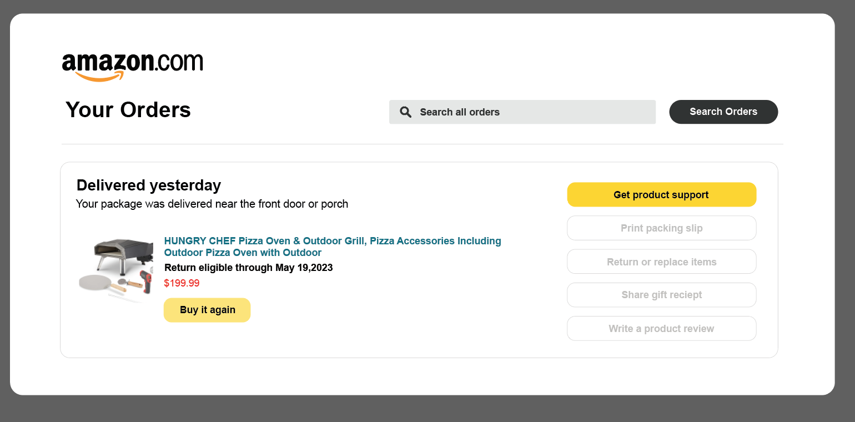Click the Delivered yesterday heading

point(148,185)
